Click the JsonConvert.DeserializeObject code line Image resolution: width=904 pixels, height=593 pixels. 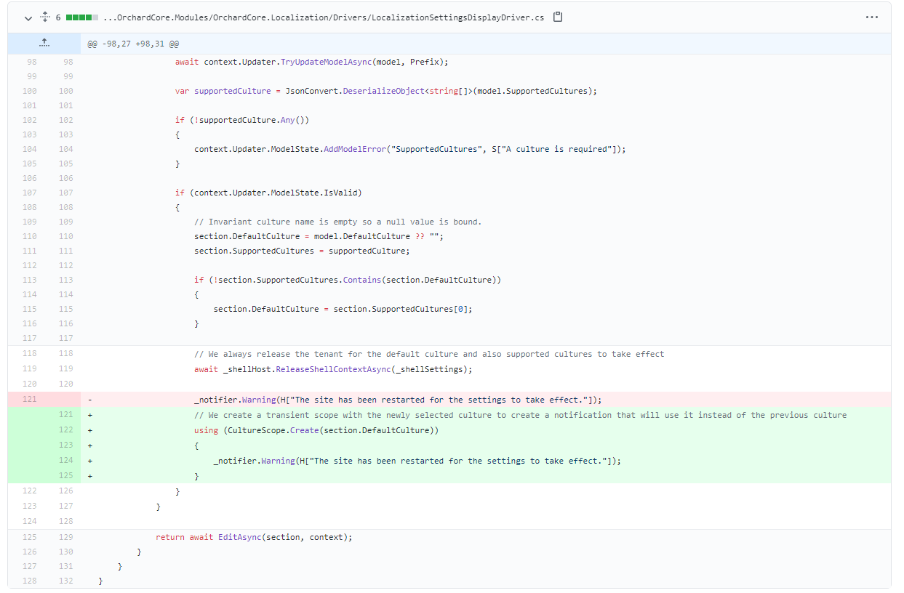click(385, 91)
